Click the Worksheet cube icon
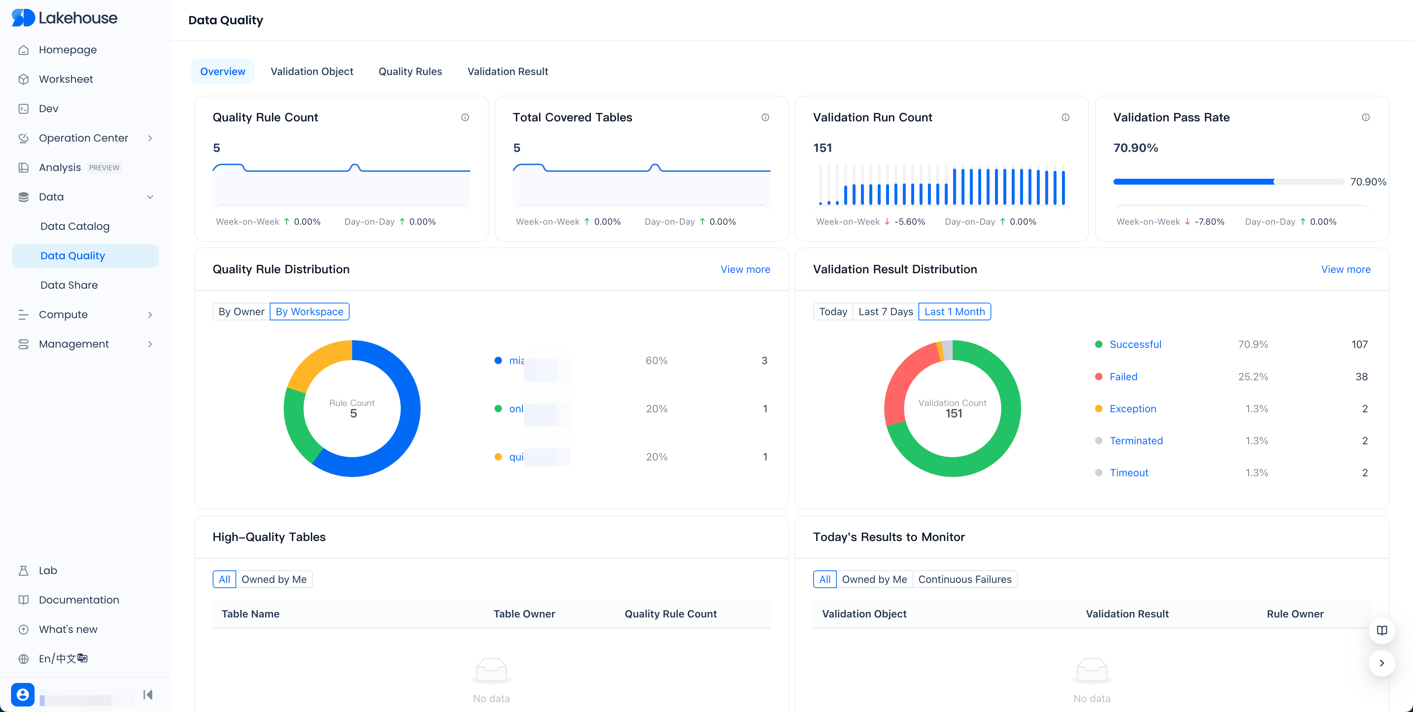The width and height of the screenshot is (1413, 712). pyautogui.click(x=23, y=79)
